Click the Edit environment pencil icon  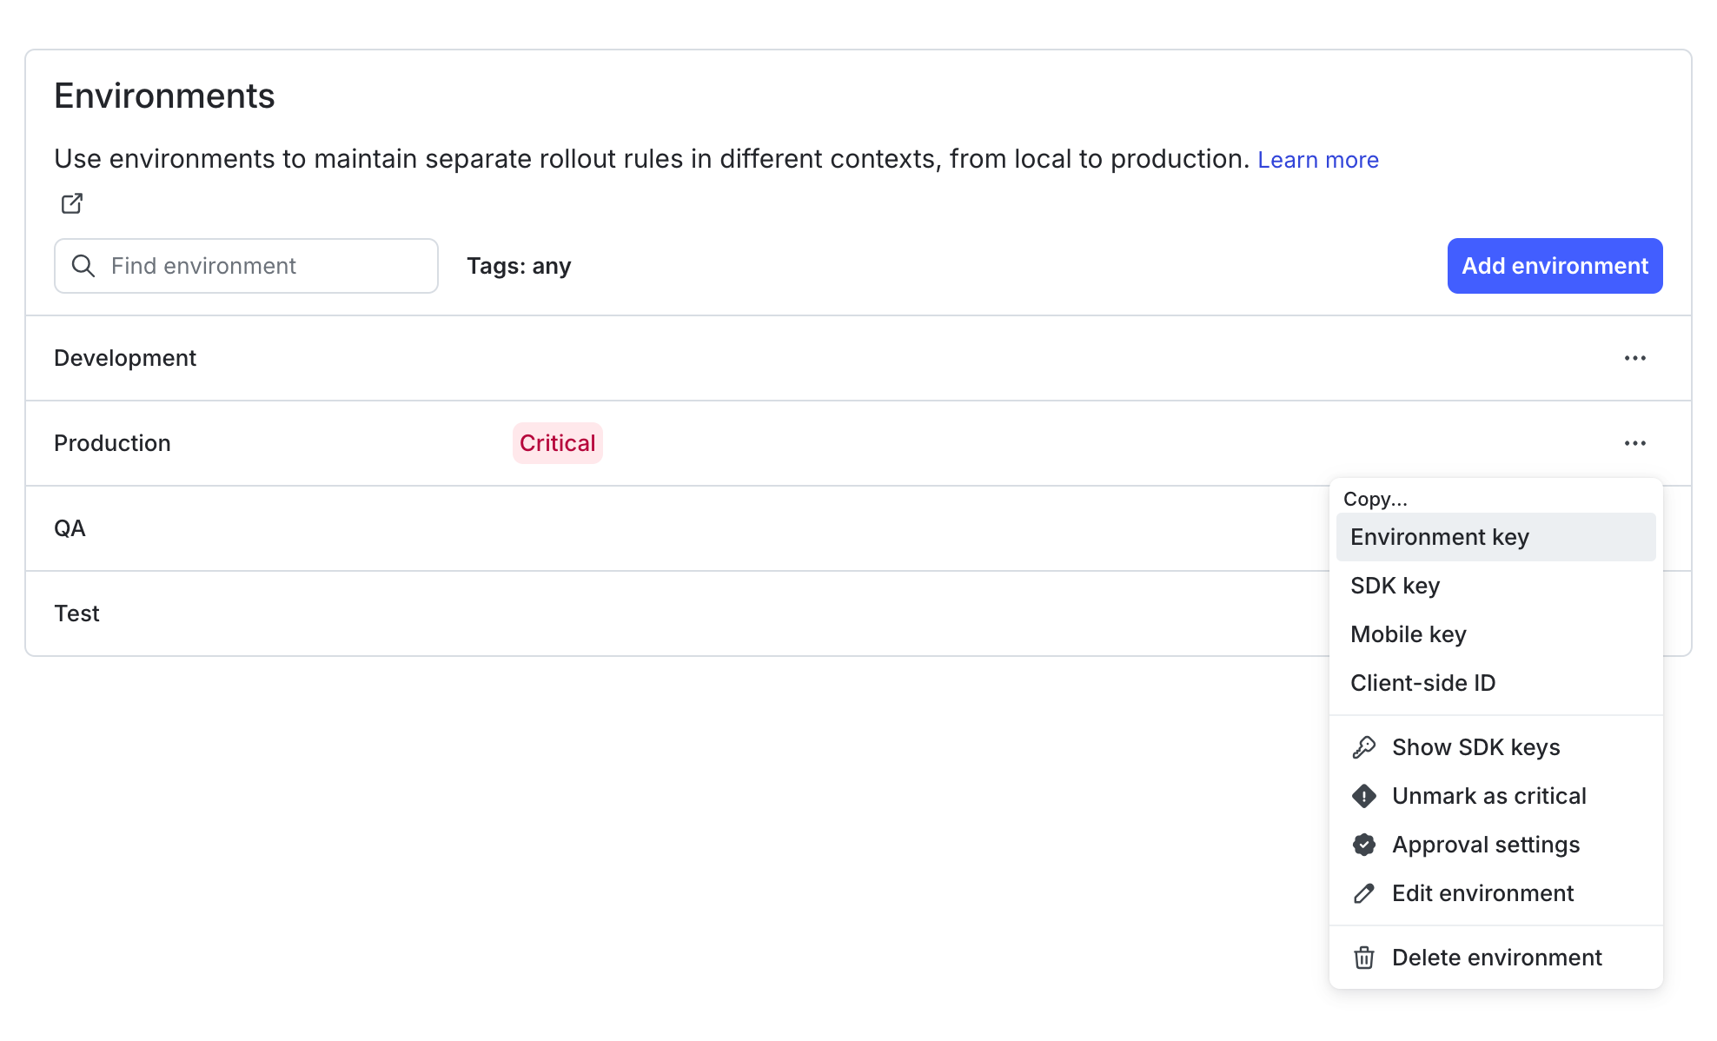1363,892
